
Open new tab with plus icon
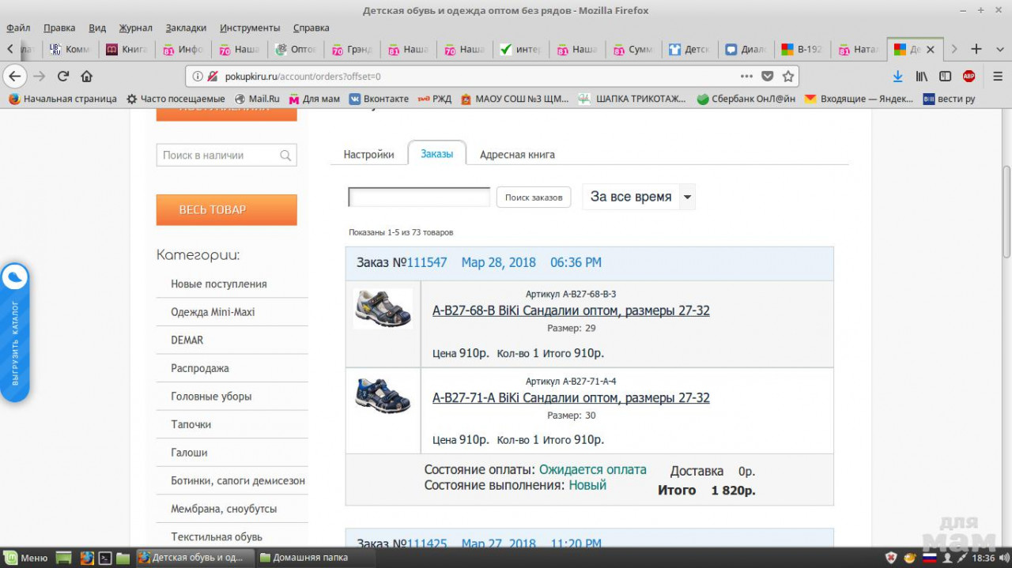(x=976, y=49)
